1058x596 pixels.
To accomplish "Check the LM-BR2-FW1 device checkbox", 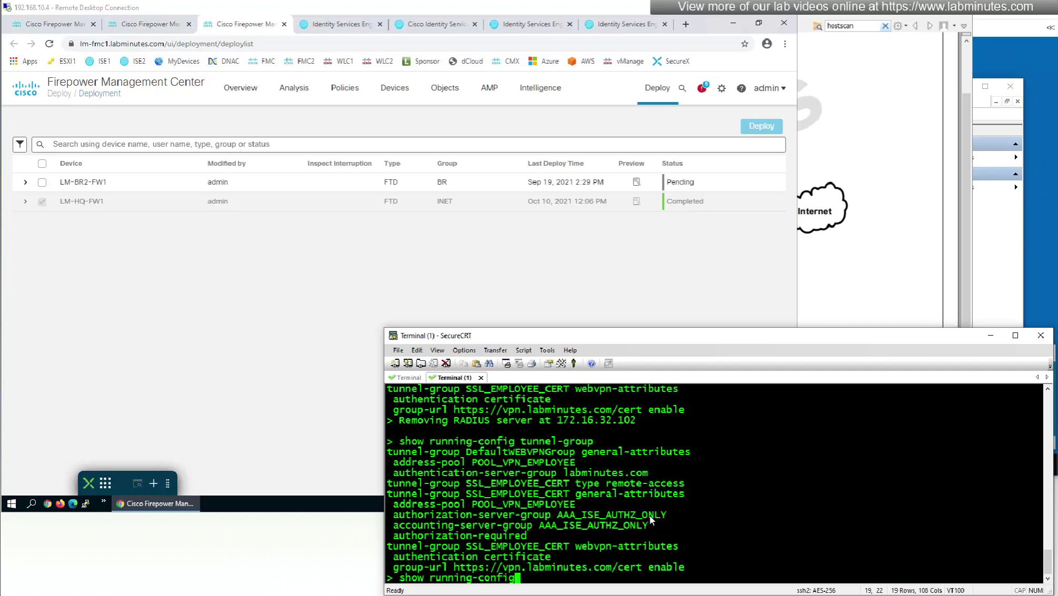I will click(x=42, y=183).
